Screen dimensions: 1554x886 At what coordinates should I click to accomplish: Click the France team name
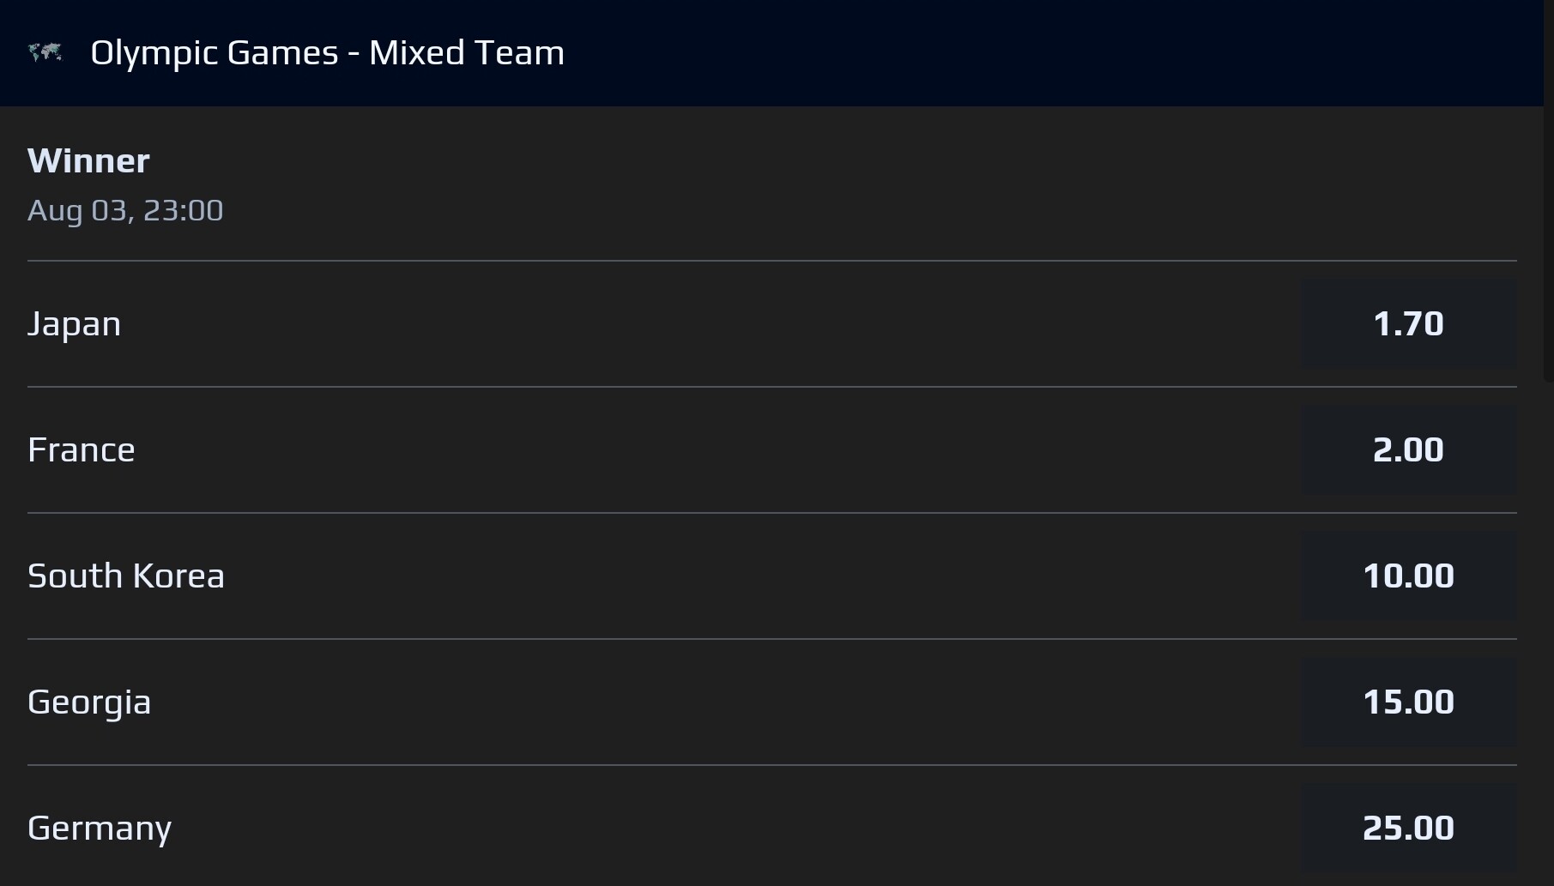pos(81,449)
